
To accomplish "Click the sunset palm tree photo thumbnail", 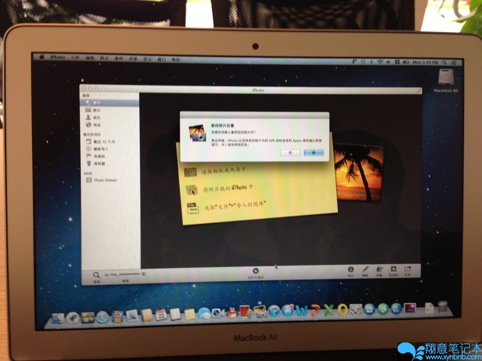I will pos(359,172).
